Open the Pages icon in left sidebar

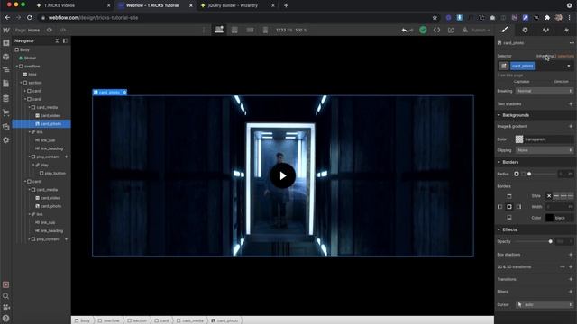click(x=6, y=84)
